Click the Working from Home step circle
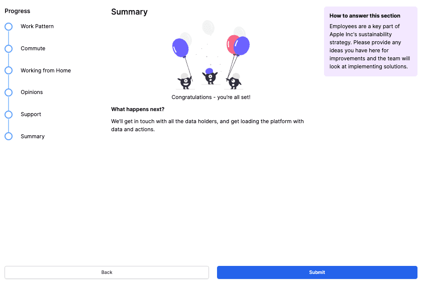The image size is (423, 283). (9, 71)
